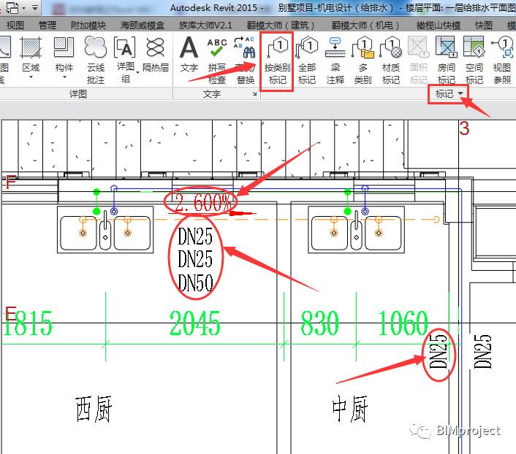The height and width of the screenshot is (454, 516).
Task: Select the Beam Annotations (梁注释) tool
Action: pos(335,61)
